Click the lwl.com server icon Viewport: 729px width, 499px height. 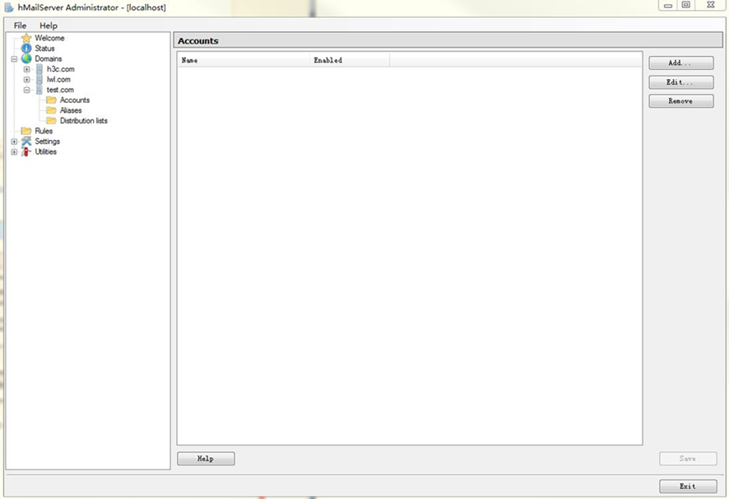[39, 79]
